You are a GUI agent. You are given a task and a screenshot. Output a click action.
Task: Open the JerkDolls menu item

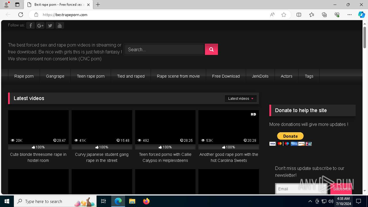pyautogui.click(x=260, y=76)
